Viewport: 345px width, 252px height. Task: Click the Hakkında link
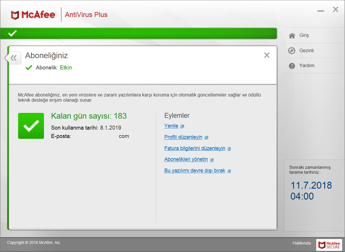point(302,243)
